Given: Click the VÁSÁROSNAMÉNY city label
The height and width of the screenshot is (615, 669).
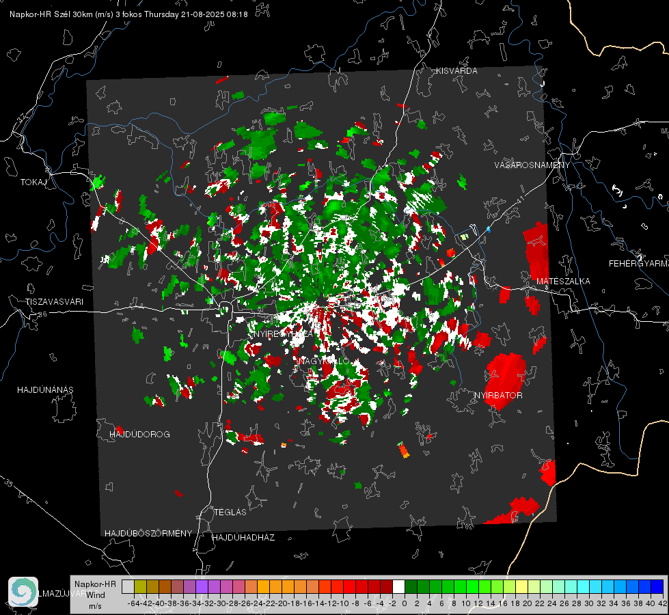Looking at the screenshot, I should point(532,165).
